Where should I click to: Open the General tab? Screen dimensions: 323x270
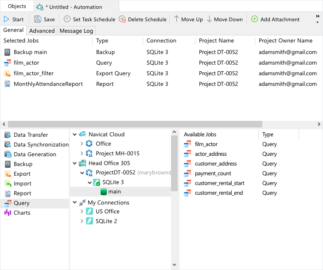pyautogui.click(x=13, y=30)
